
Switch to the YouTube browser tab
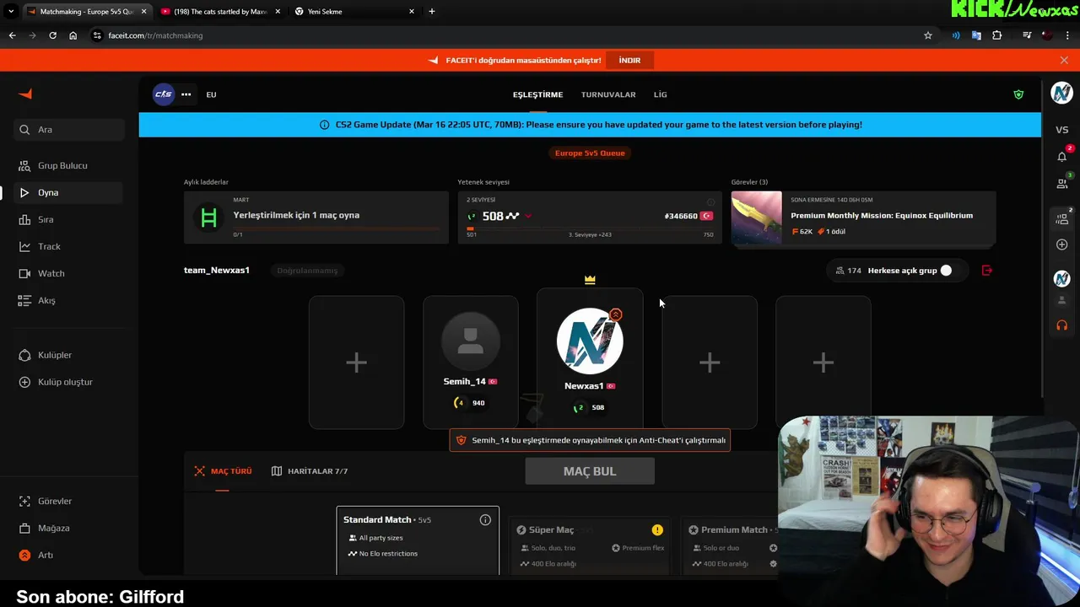pyautogui.click(x=220, y=11)
